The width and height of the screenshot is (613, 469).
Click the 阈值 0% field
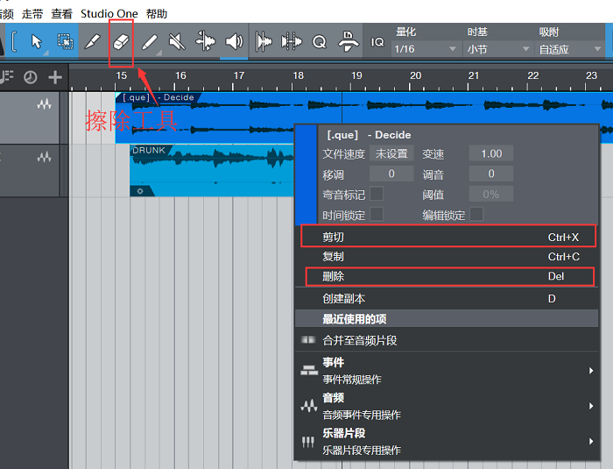click(x=491, y=195)
